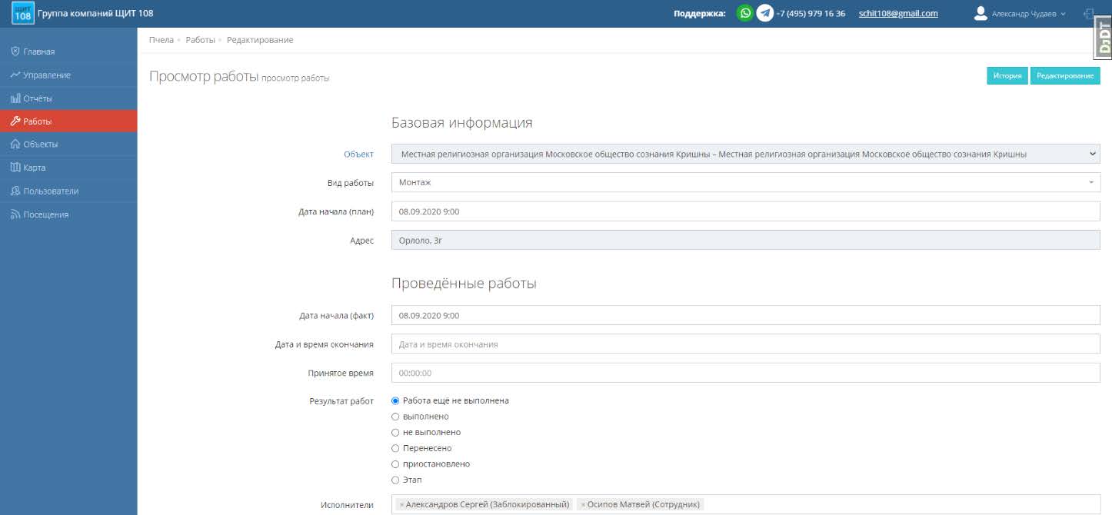Image resolution: width=1112 pixels, height=515 pixels.
Task: Open the Александр Чудаев user menu
Action: (1028, 14)
